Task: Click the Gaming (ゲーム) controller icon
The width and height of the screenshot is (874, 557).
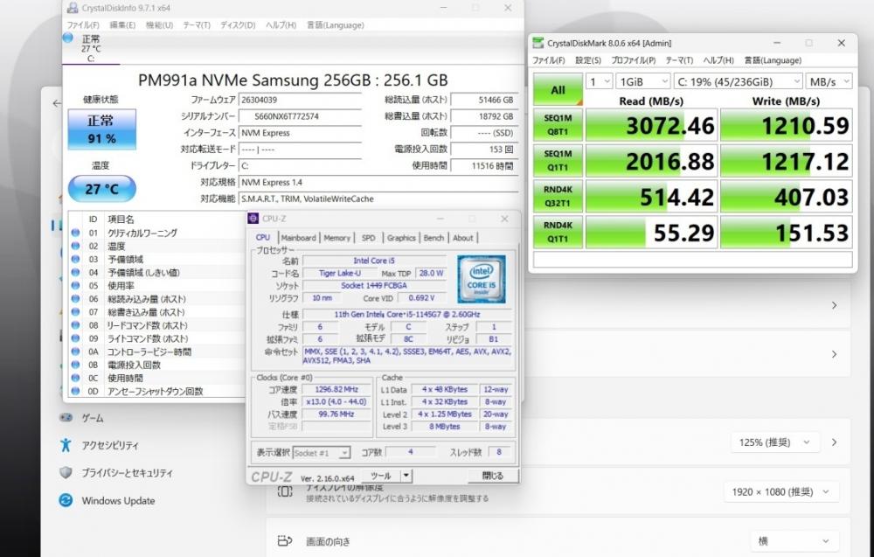Action: 66,418
